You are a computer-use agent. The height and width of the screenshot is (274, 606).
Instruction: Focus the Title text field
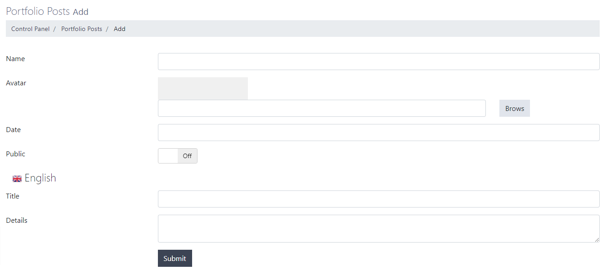[378, 199]
